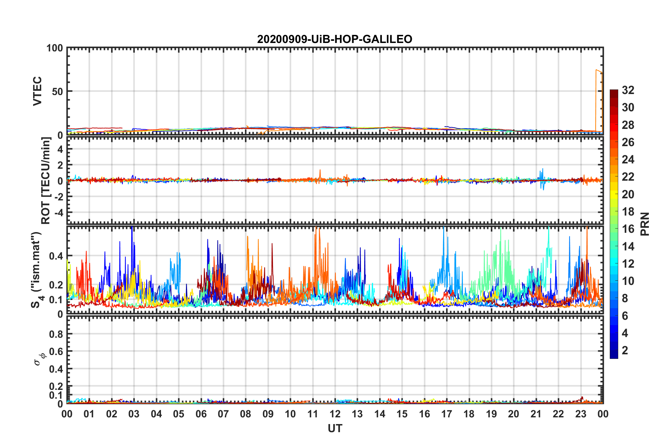Select the VTEC y-axis label
The width and height of the screenshot is (670, 448).
click(x=37, y=91)
